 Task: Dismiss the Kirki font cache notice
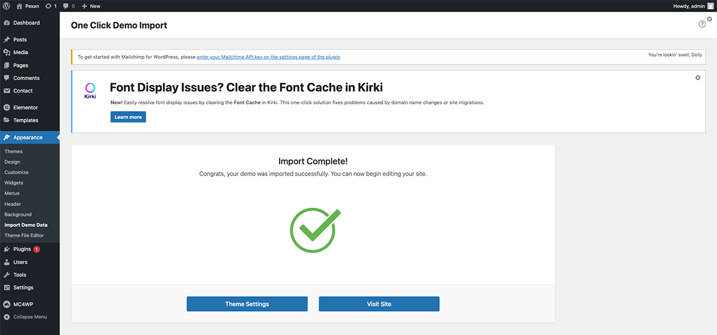(698, 78)
